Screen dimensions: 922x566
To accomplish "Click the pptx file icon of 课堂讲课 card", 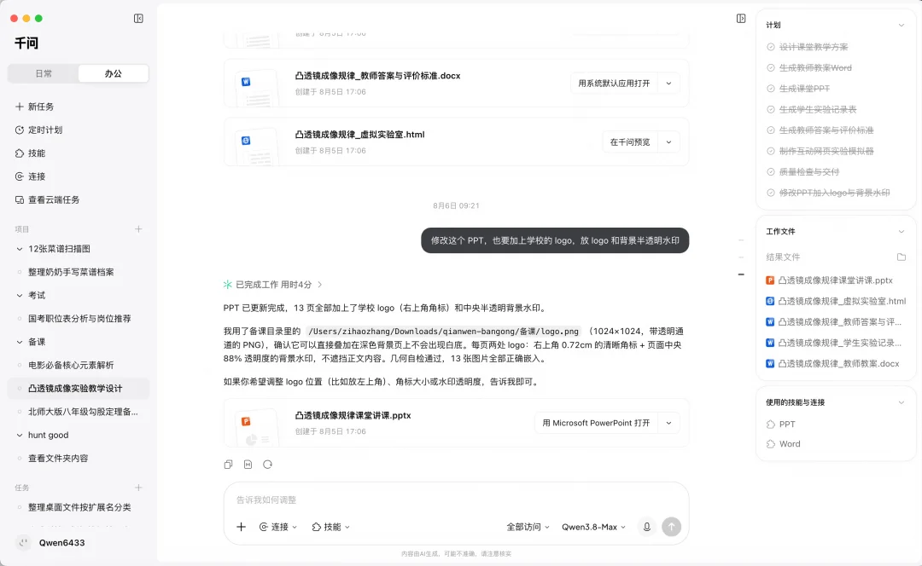I will coord(246,421).
